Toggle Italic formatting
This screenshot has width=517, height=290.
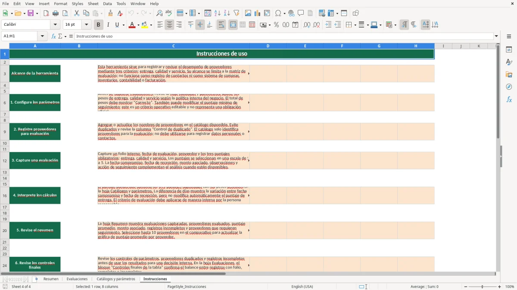108,25
